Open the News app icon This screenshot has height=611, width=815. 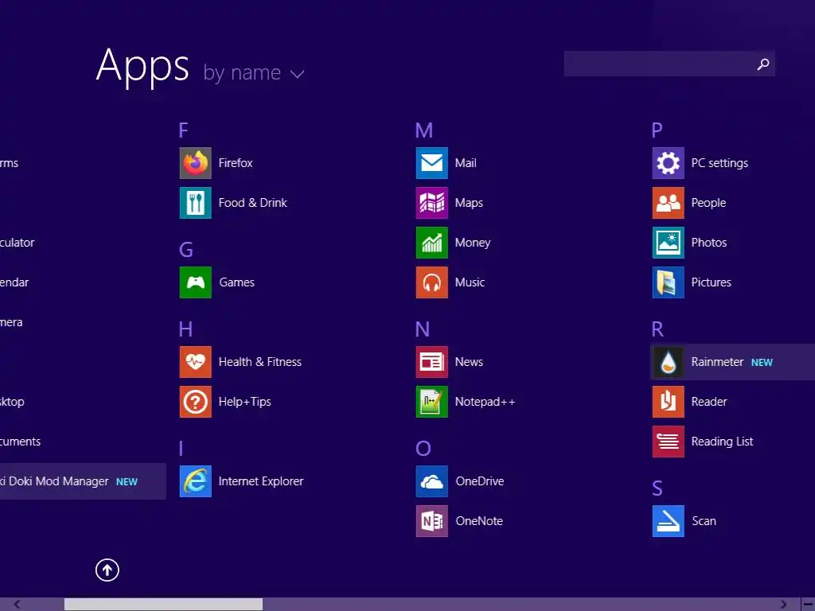[432, 362]
